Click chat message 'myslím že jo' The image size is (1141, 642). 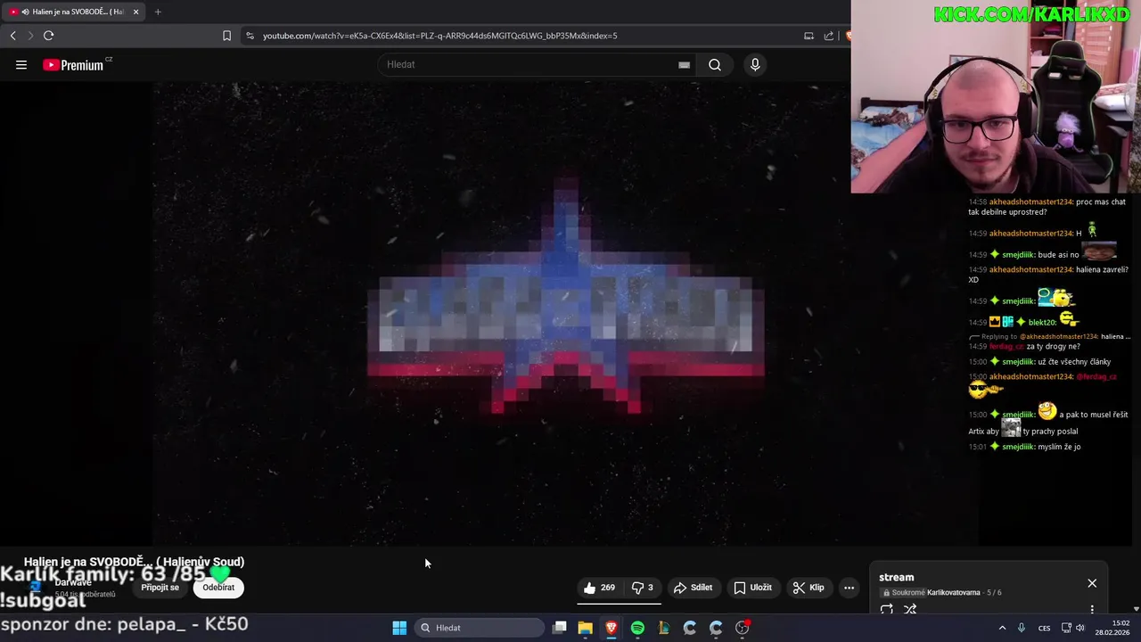coord(1059,447)
